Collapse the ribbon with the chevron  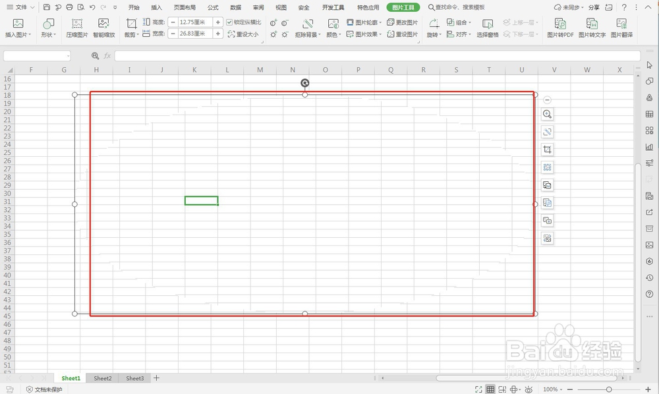click(x=648, y=7)
